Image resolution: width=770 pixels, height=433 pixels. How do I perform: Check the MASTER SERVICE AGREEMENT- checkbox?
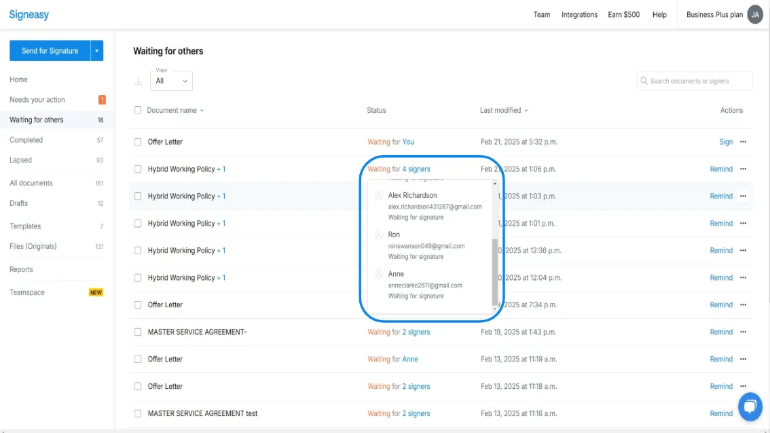click(138, 332)
